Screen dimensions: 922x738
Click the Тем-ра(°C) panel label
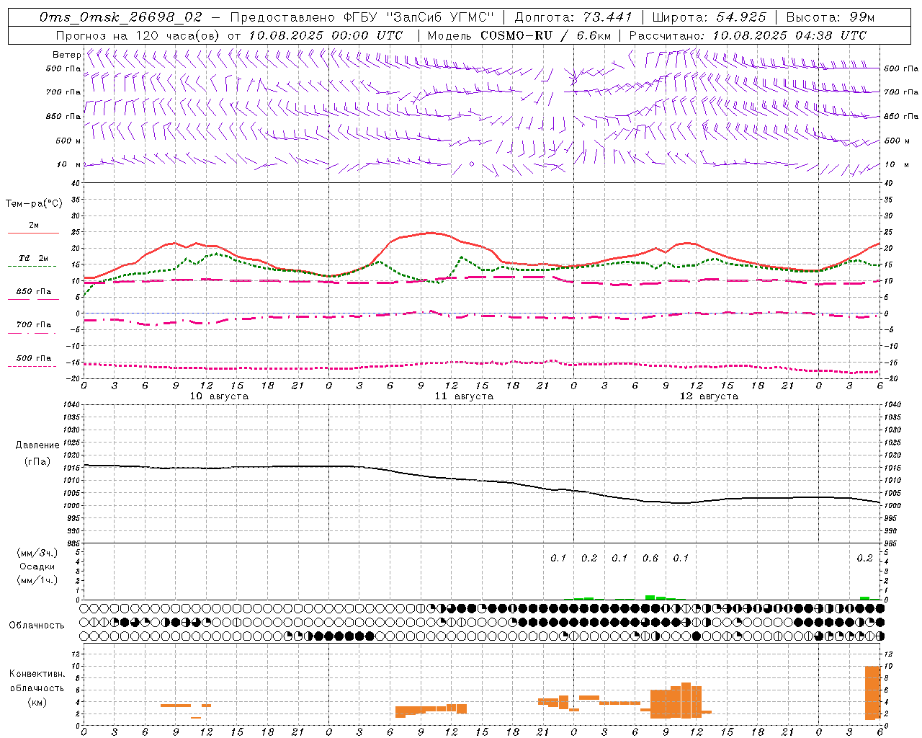(x=34, y=204)
